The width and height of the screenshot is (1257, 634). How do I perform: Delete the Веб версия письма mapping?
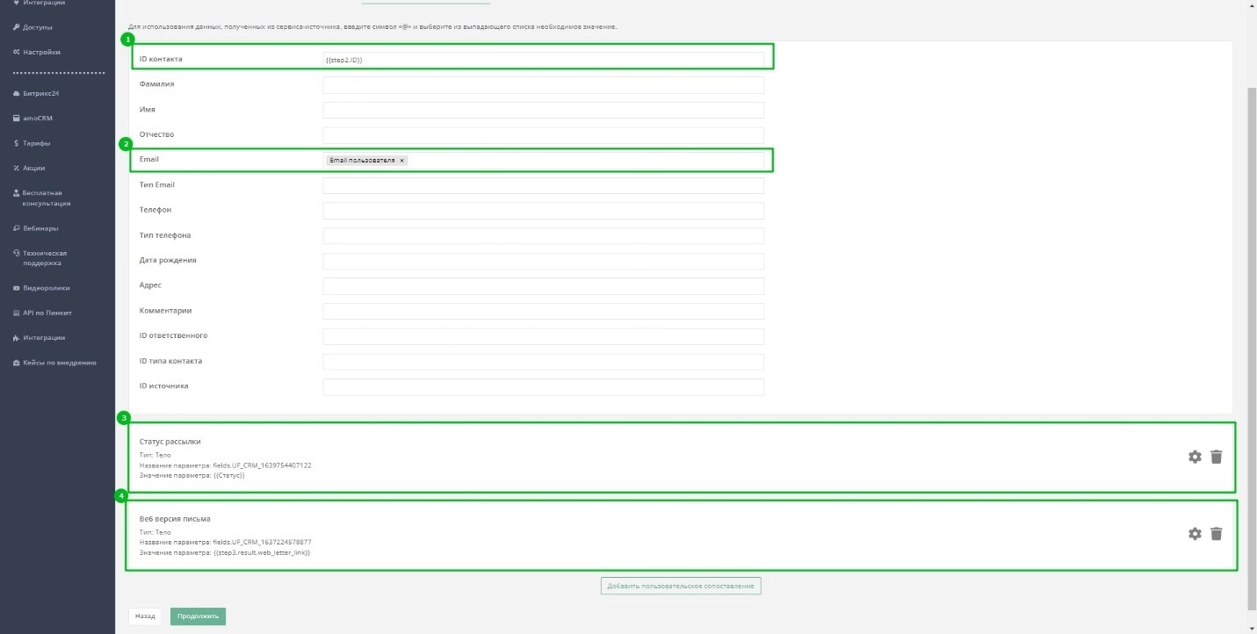click(x=1216, y=533)
